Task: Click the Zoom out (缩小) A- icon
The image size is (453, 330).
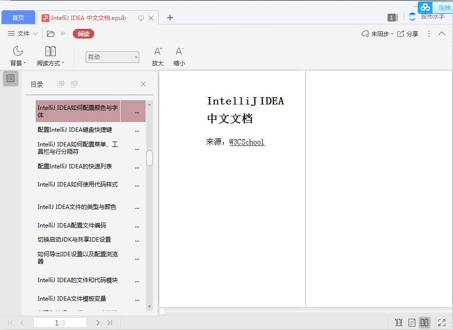Action: (179, 51)
